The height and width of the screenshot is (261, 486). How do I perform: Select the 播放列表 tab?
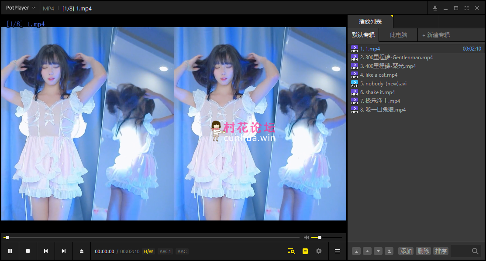point(370,22)
